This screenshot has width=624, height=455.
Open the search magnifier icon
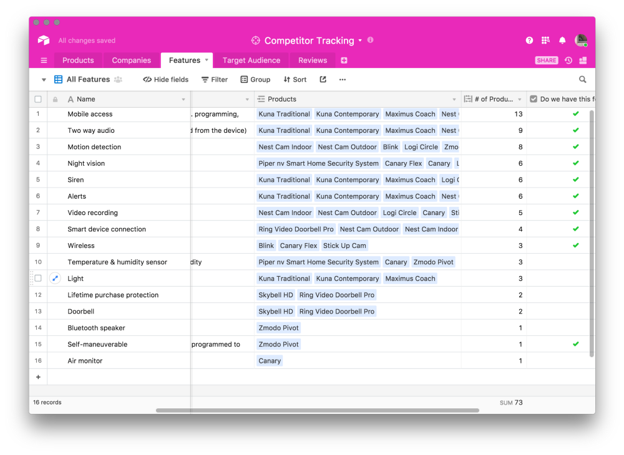click(x=583, y=80)
